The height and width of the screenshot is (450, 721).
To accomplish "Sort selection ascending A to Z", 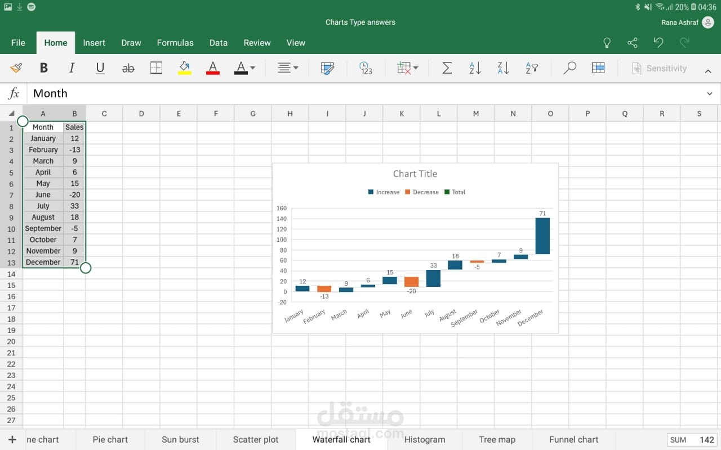I will tap(475, 68).
